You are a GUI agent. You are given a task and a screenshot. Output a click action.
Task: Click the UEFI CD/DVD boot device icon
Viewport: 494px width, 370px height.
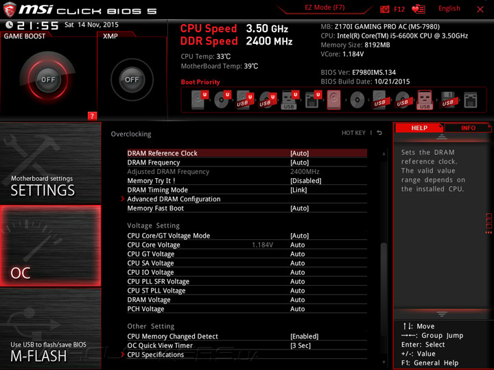[x=222, y=100]
